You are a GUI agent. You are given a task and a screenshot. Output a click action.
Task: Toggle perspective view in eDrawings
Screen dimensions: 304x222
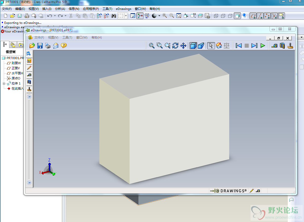[x=201, y=46]
